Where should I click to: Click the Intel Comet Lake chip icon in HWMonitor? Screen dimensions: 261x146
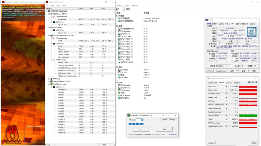(x=52, y=84)
